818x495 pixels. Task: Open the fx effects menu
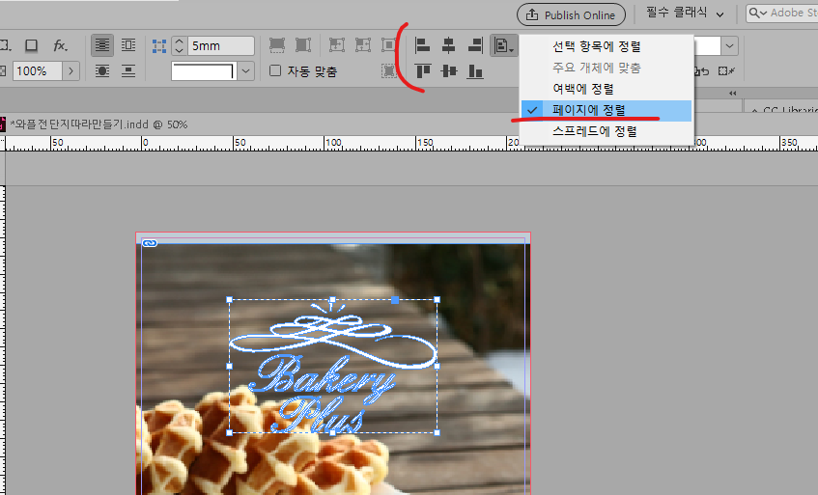pos(61,46)
